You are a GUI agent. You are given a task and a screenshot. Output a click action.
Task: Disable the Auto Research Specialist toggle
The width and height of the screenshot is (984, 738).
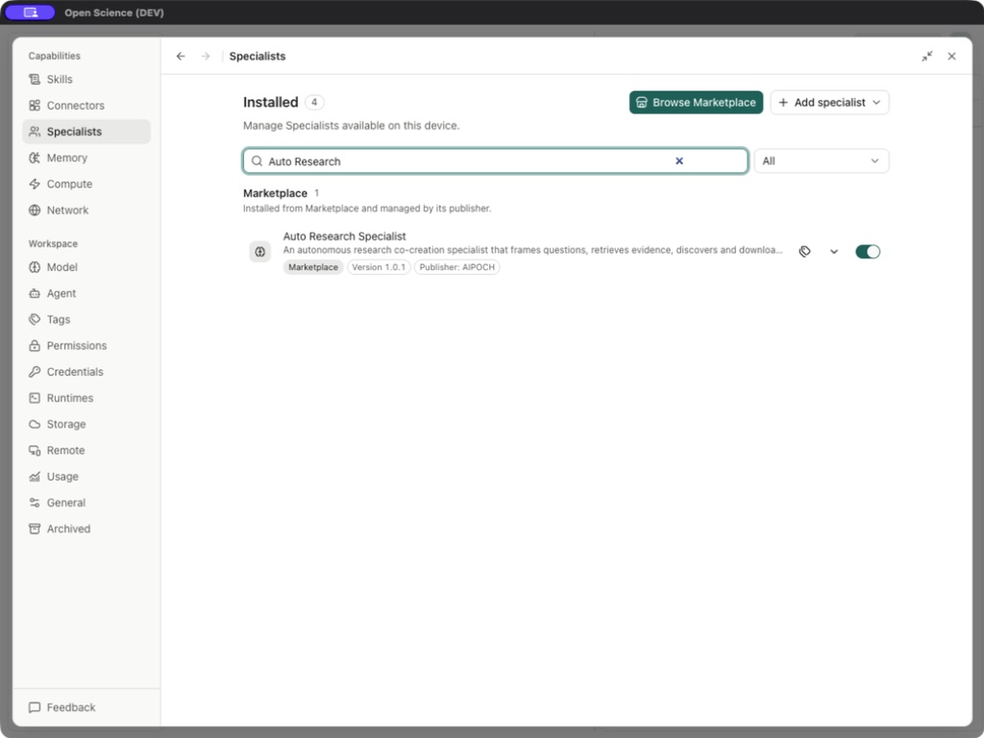coord(868,252)
